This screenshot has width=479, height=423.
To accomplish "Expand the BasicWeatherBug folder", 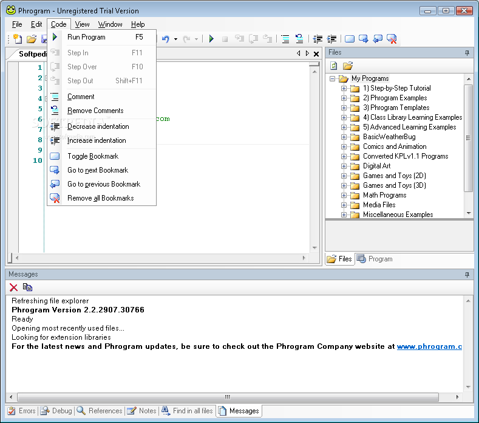I will 344,137.
